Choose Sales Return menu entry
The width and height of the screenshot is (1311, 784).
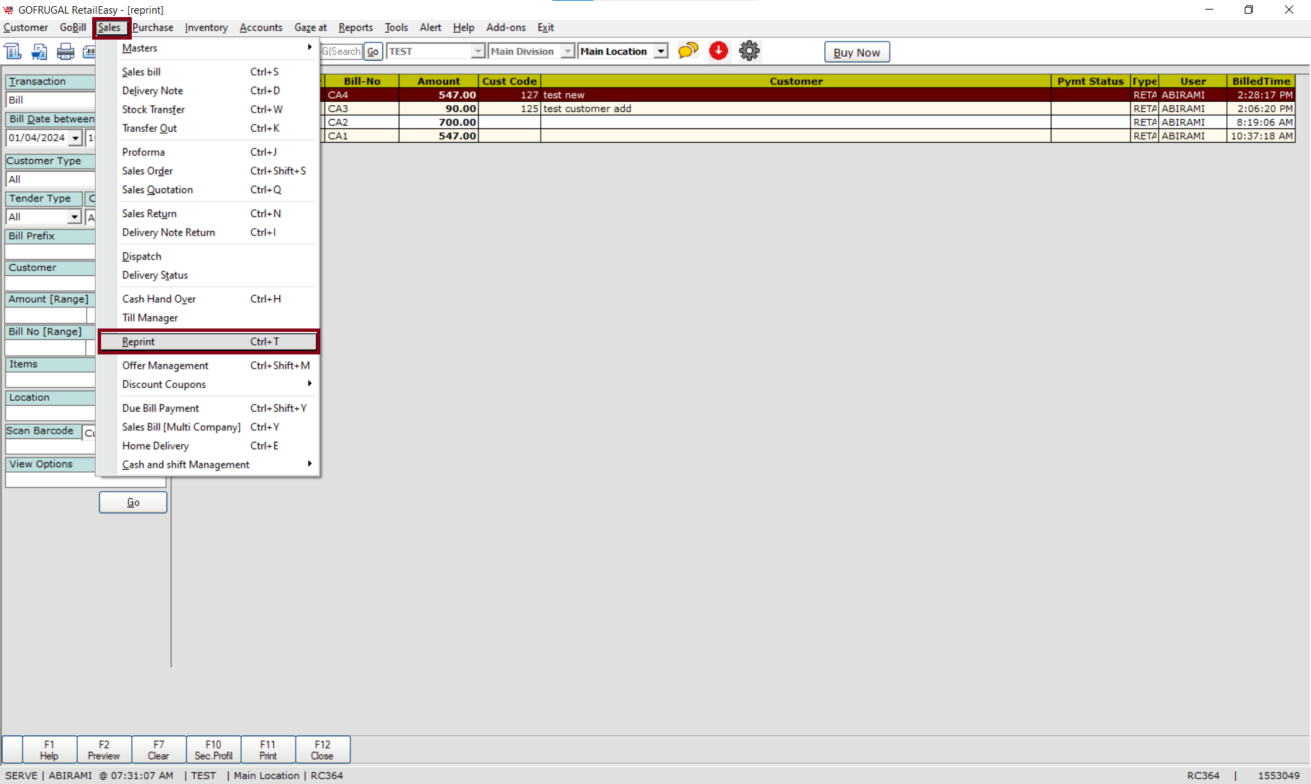(x=150, y=214)
